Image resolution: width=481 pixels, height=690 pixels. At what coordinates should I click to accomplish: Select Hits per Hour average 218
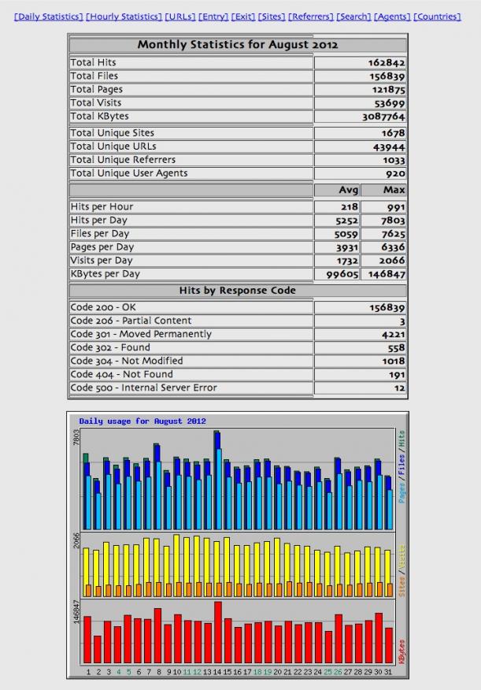click(x=349, y=207)
